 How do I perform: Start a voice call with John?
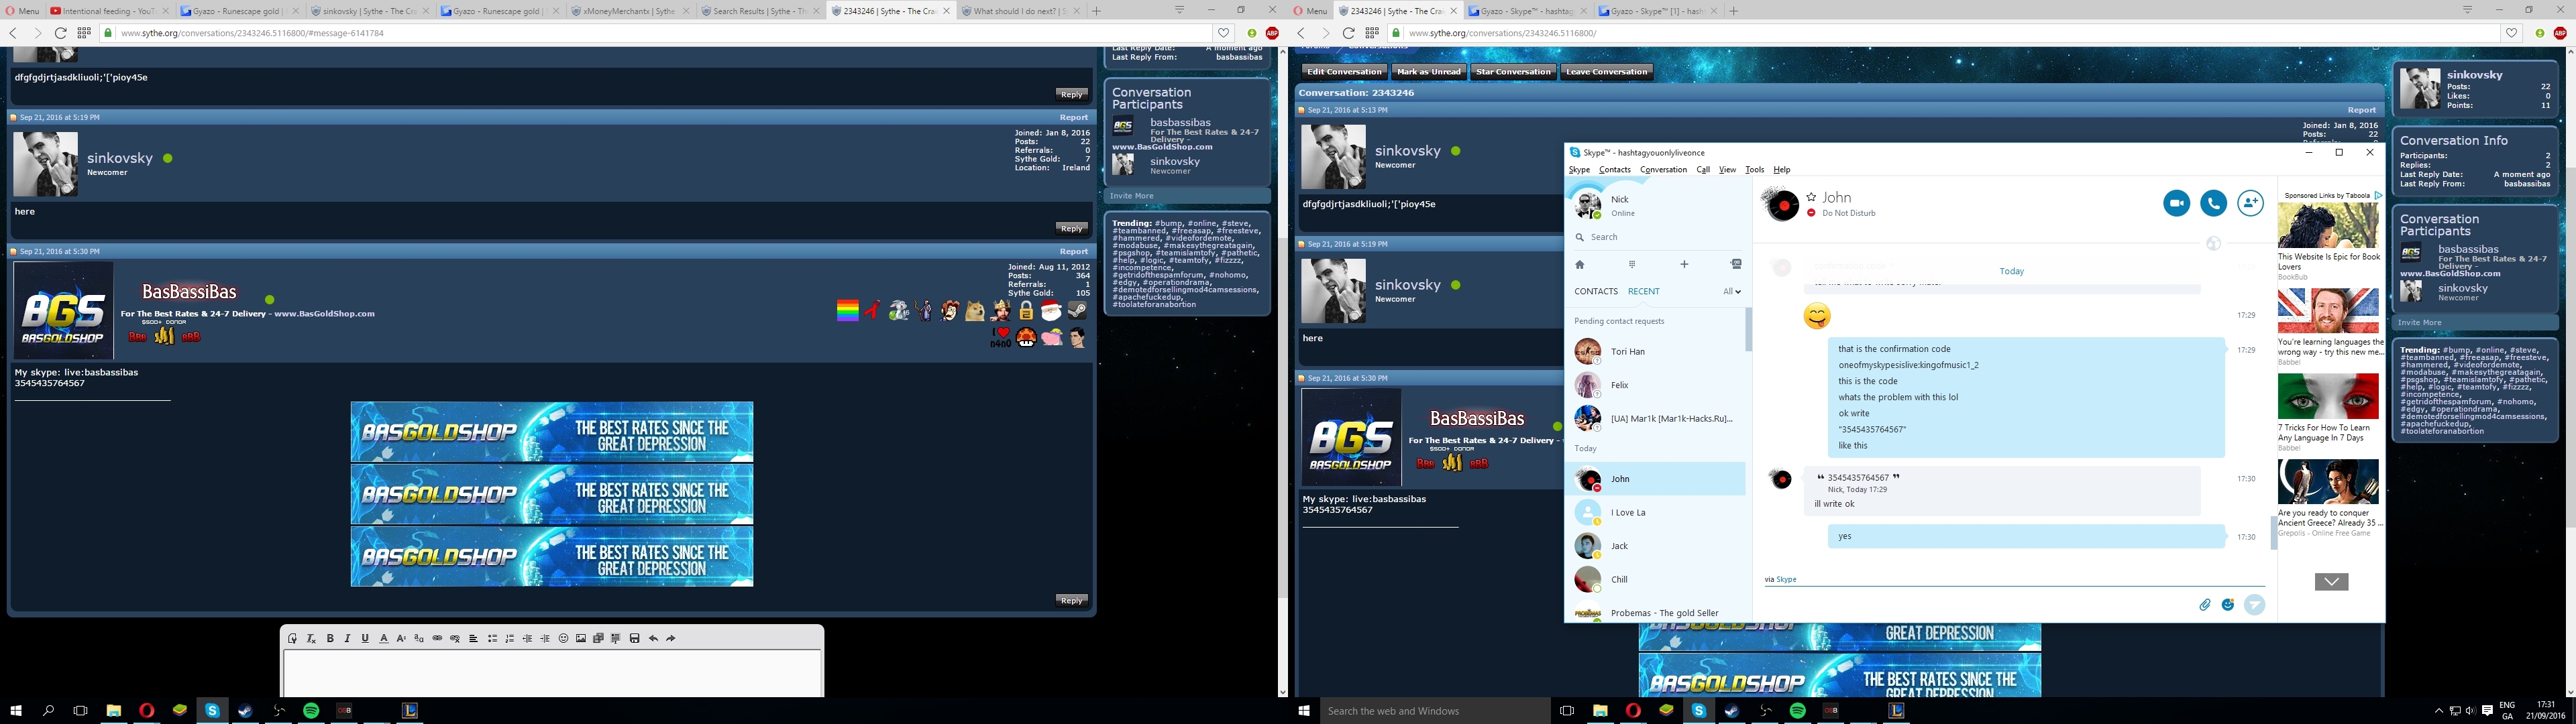coord(2213,203)
